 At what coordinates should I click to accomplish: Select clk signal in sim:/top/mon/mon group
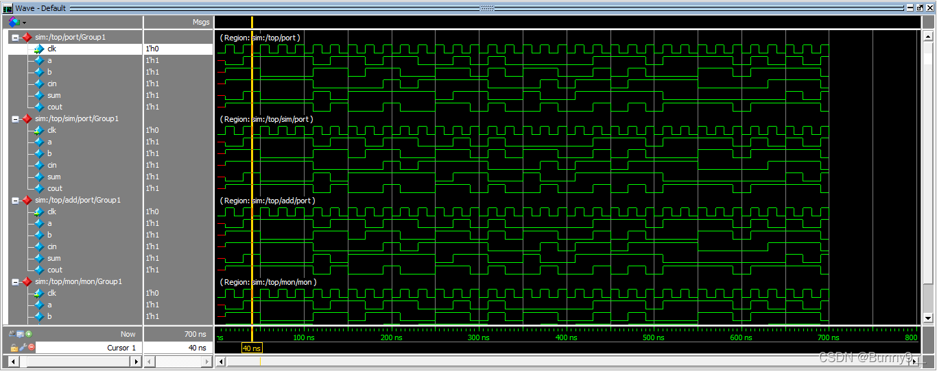pyautogui.click(x=51, y=293)
